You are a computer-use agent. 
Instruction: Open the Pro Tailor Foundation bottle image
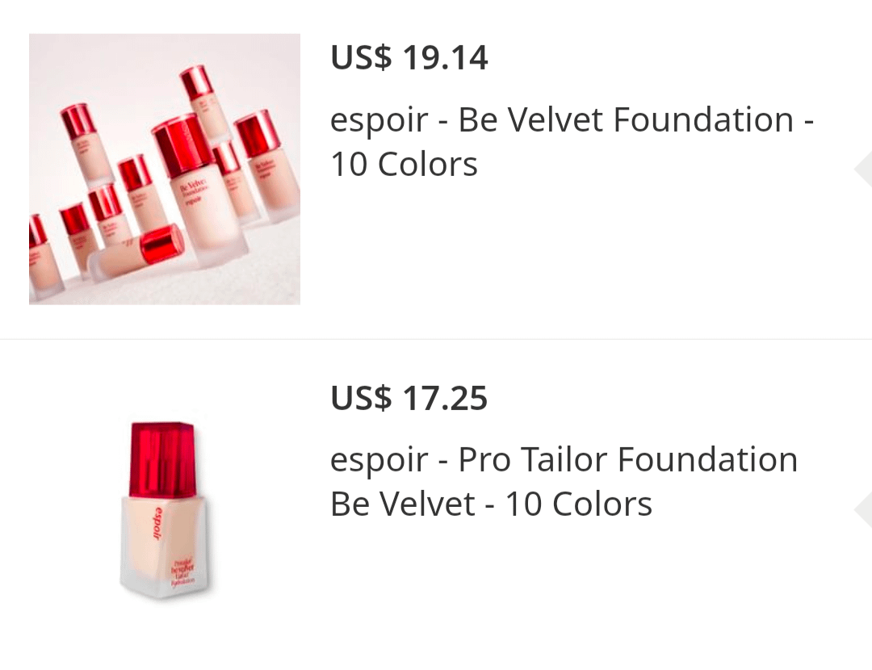click(165, 510)
